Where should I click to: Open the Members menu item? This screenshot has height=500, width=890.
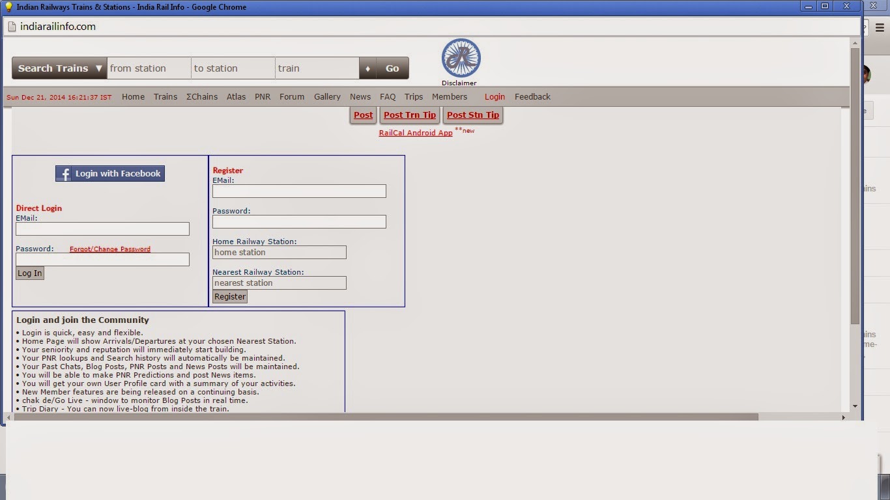[450, 96]
